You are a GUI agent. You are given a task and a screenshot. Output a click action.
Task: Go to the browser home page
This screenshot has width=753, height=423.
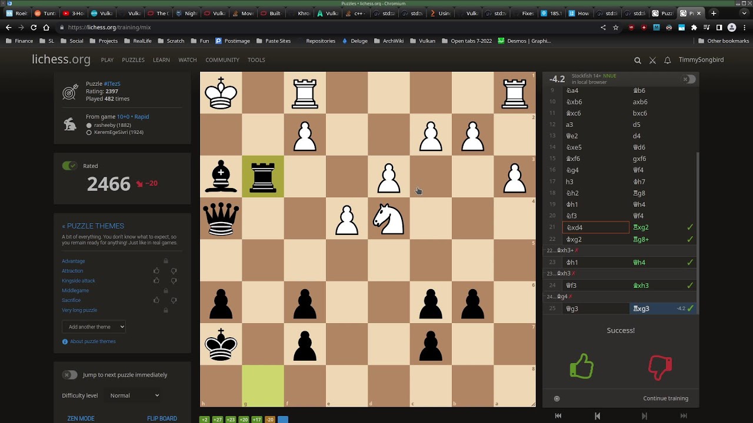coord(46,27)
